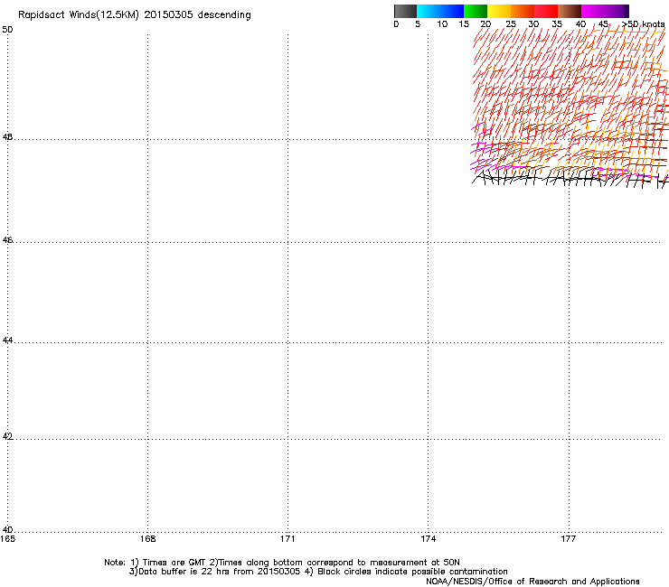Screen dimensions: 669x587
Task: Click latitude axis label '42'
Action: pyautogui.click(x=7, y=436)
